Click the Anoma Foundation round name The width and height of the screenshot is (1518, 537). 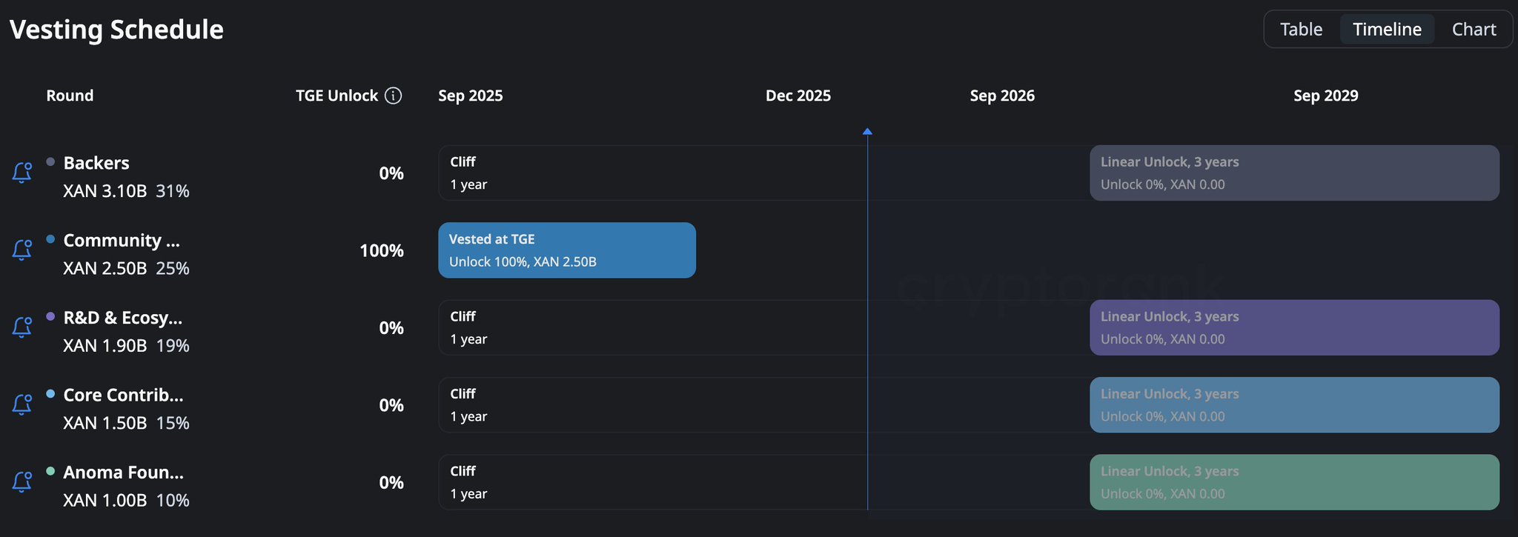[x=123, y=473]
